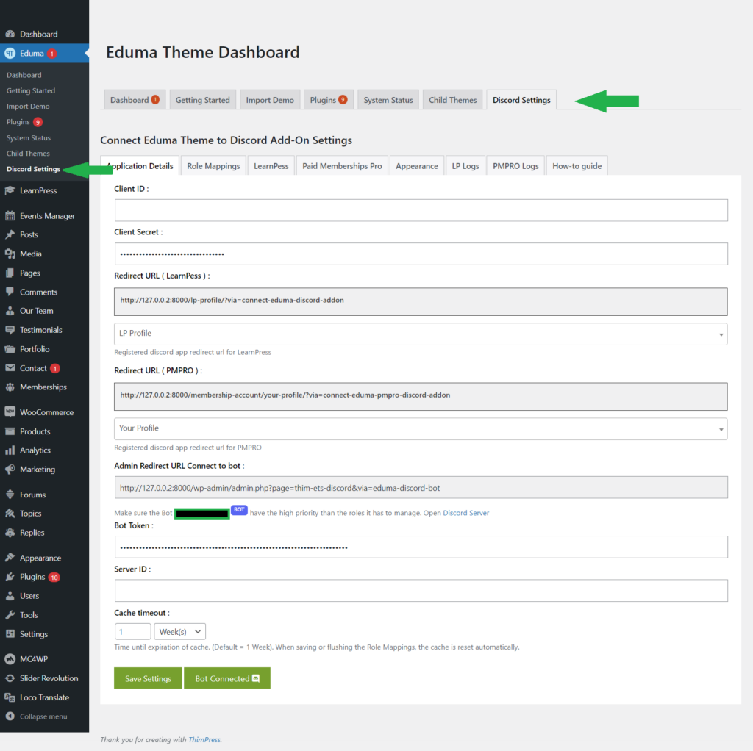Click the Posts pushpin icon

10,234
